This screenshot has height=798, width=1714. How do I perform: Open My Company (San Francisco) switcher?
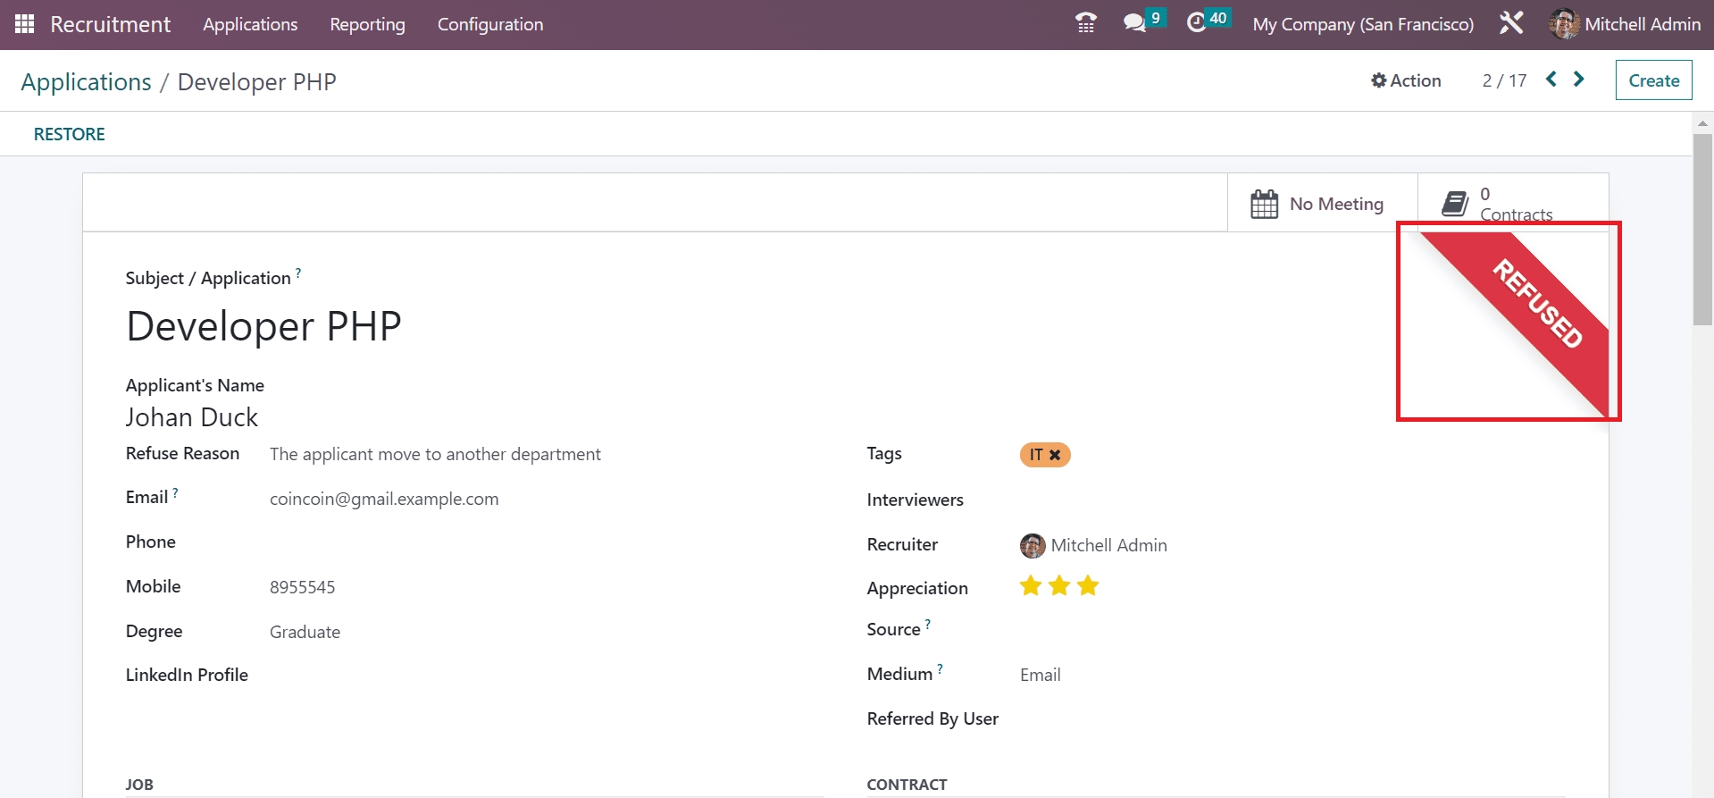click(x=1362, y=24)
